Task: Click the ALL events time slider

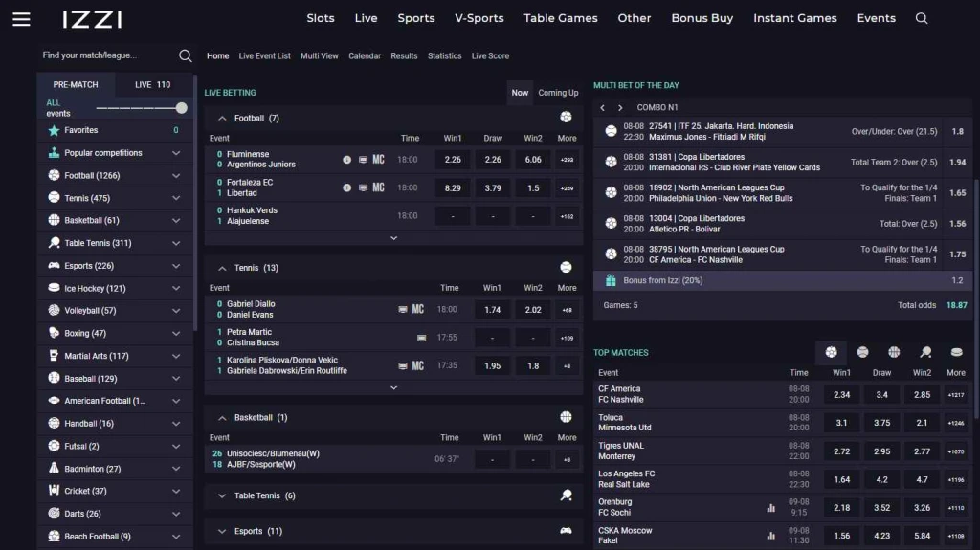Action: pyautogui.click(x=181, y=108)
